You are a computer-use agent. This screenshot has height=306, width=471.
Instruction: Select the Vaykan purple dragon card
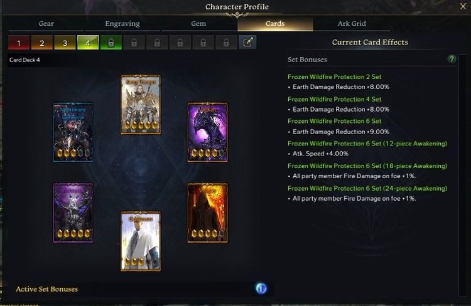point(207,132)
